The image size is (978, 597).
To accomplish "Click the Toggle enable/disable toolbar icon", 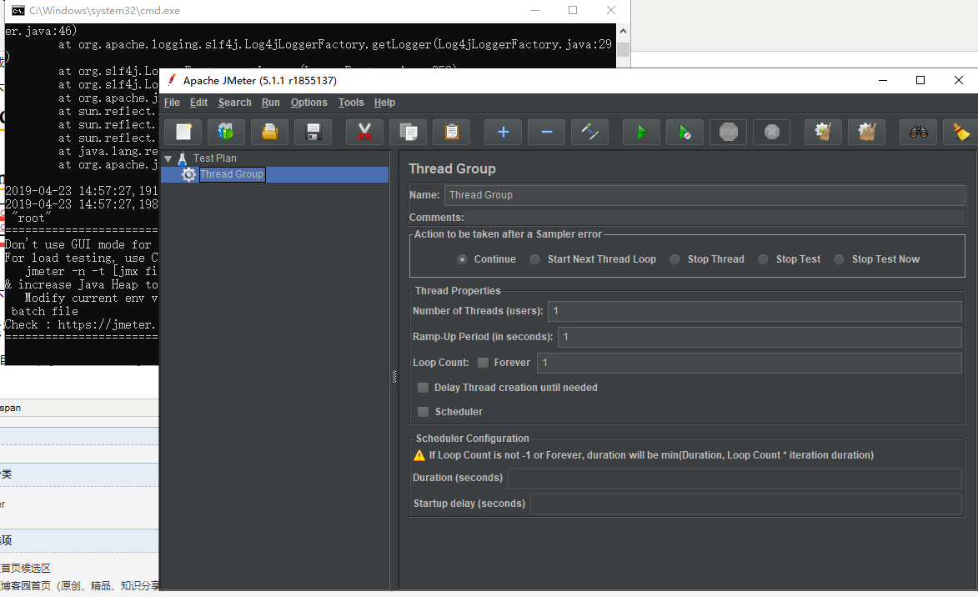I will [590, 133].
